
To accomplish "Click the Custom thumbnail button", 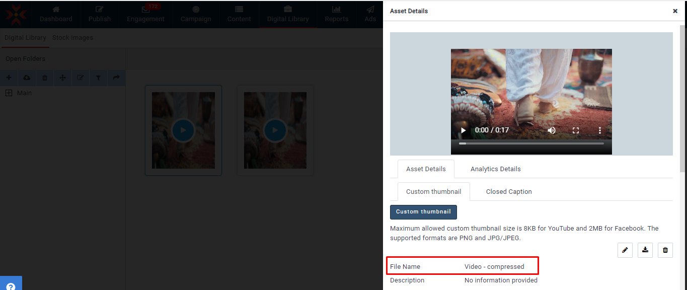I will click(423, 212).
